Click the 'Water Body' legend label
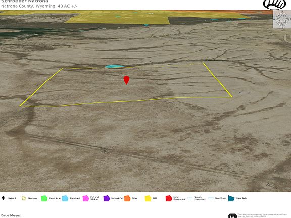Screen dimensions: 291x218 241,198
